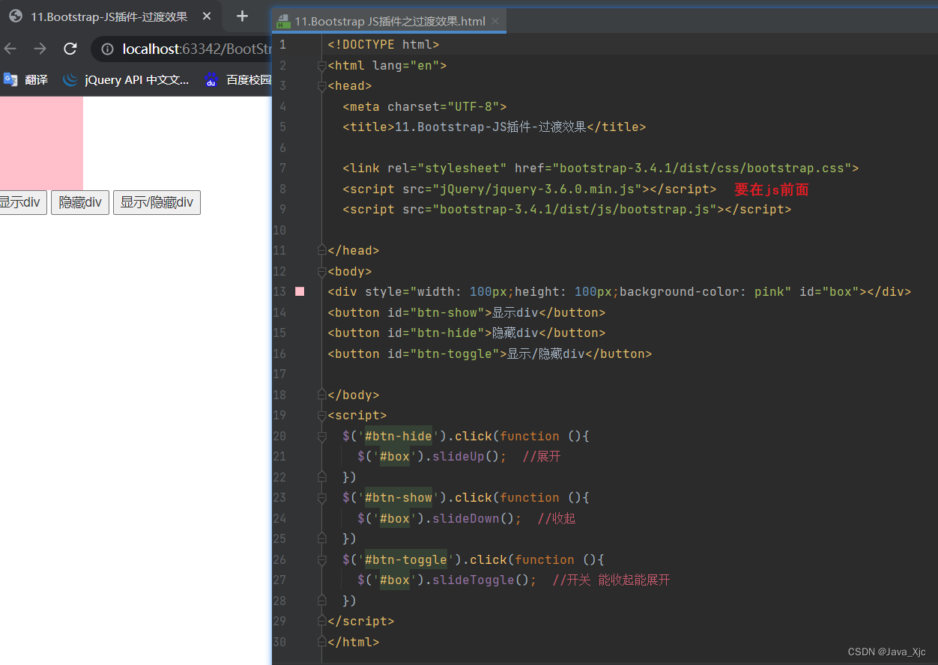
Task: Click the bootstrap.js src string
Action: click(x=575, y=210)
